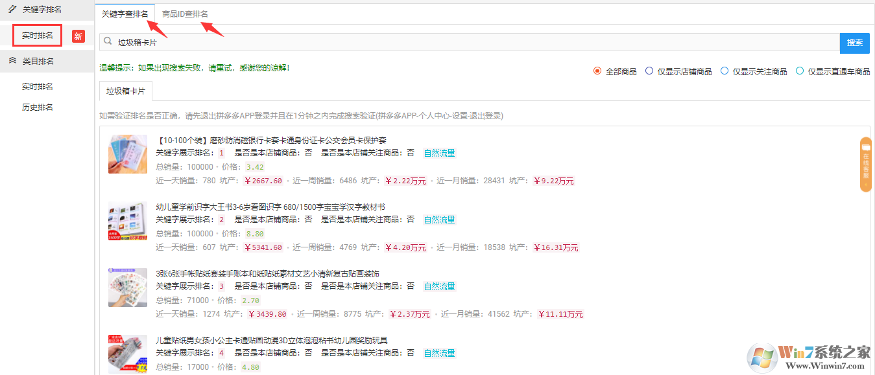Click the red 新 badge icon
Image resolution: width=875 pixels, height=375 pixels.
(x=78, y=36)
